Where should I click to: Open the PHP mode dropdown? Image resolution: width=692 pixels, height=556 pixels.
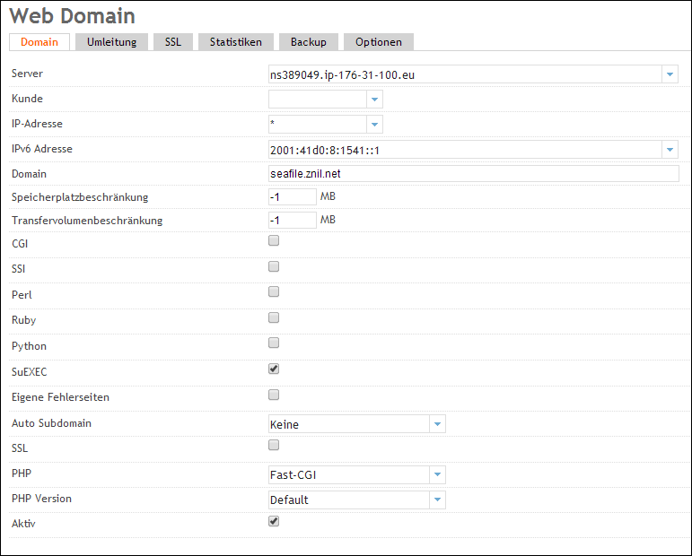click(437, 474)
